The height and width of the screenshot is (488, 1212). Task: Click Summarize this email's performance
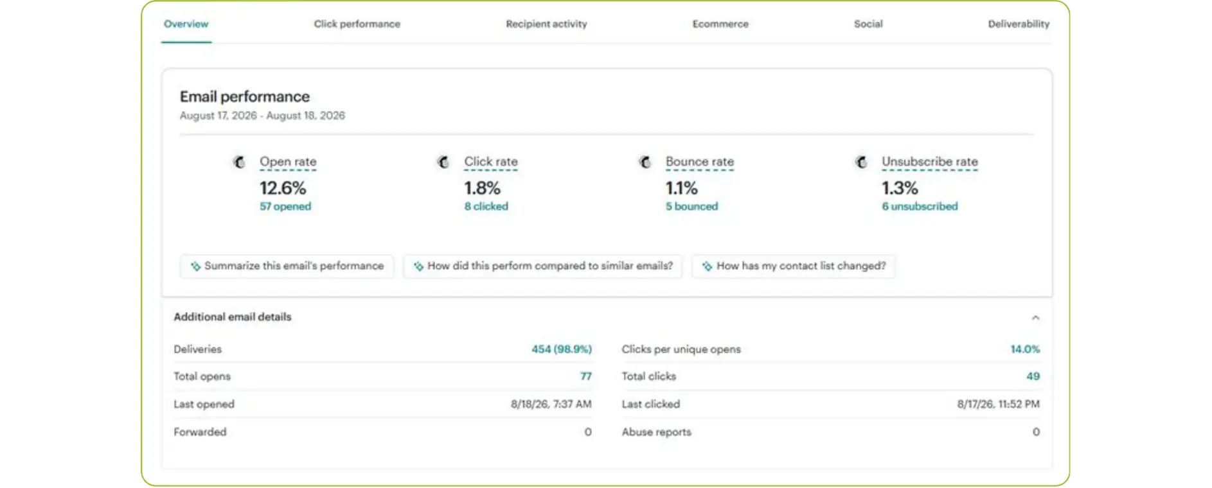[x=287, y=266]
